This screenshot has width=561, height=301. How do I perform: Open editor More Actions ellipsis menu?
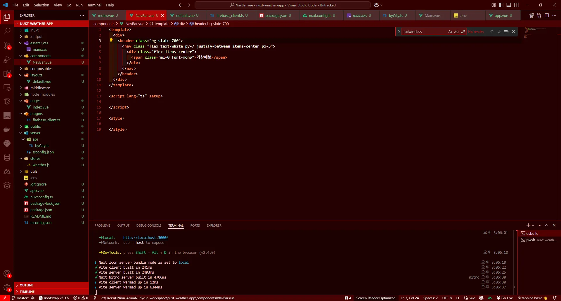coord(554,15)
